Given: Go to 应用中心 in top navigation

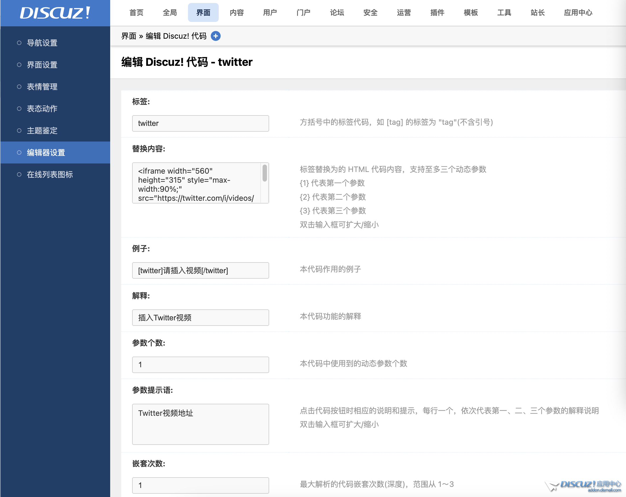Looking at the screenshot, I should pos(578,13).
